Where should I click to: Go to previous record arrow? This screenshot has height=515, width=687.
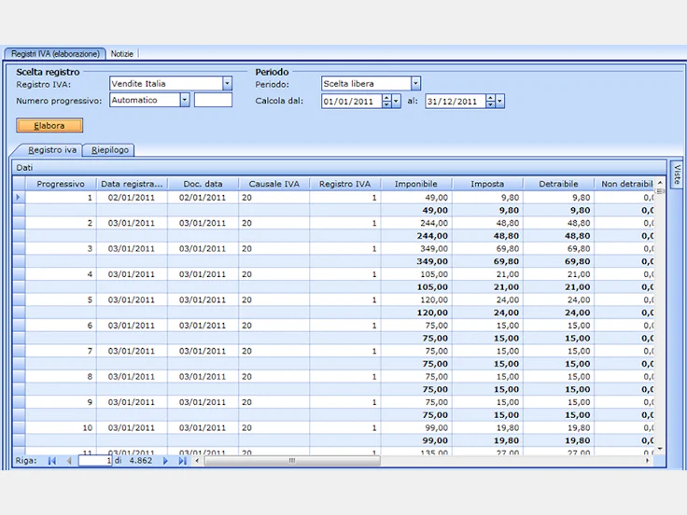click(69, 461)
